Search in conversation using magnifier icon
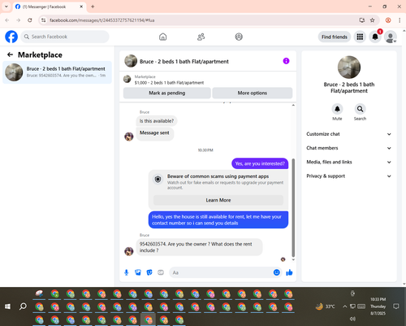 (360, 109)
